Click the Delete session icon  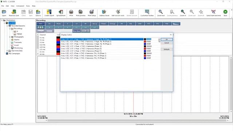(x=132, y=13)
